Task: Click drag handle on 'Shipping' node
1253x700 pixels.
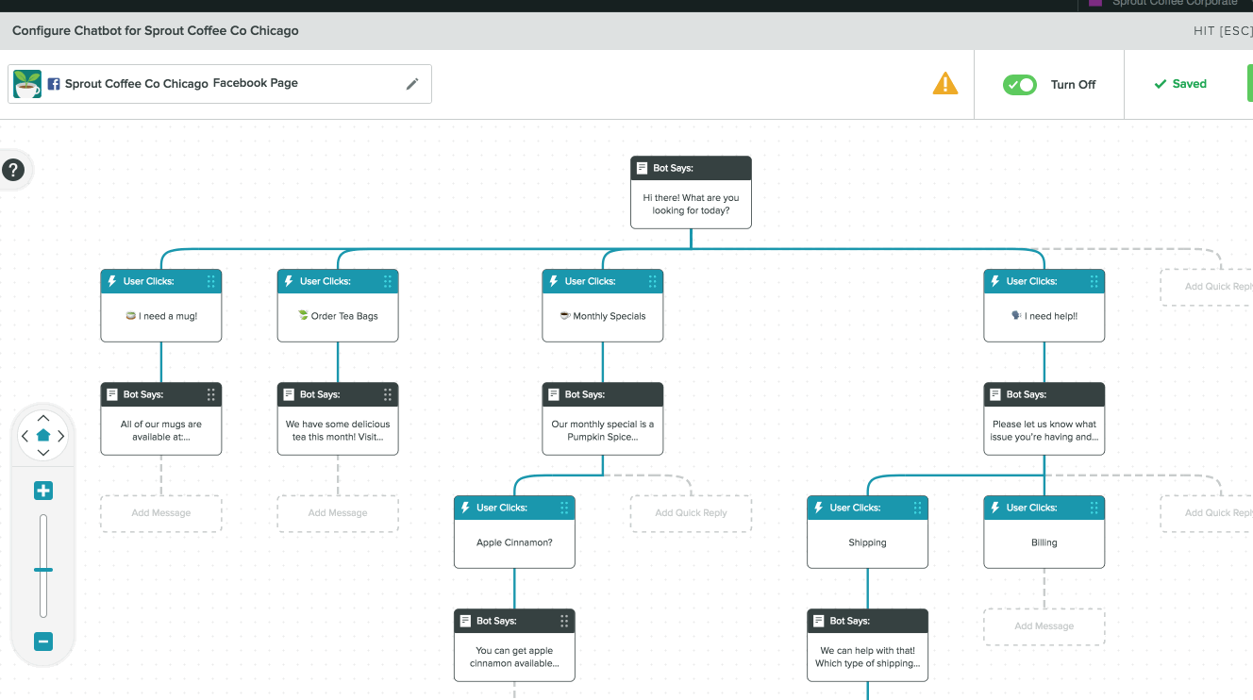Action: tap(918, 508)
